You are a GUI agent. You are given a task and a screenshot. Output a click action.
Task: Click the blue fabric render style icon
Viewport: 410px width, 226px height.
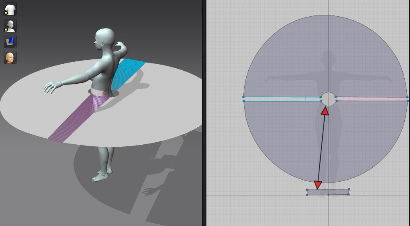[x=10, y=41]
